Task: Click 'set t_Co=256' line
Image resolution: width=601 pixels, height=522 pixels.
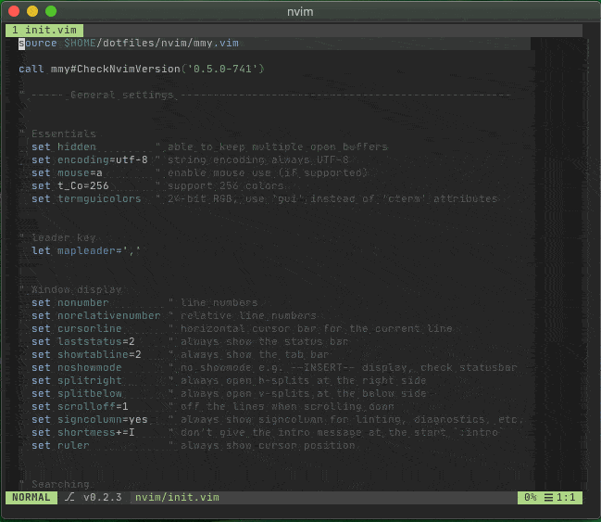Action: click(157, 186)
